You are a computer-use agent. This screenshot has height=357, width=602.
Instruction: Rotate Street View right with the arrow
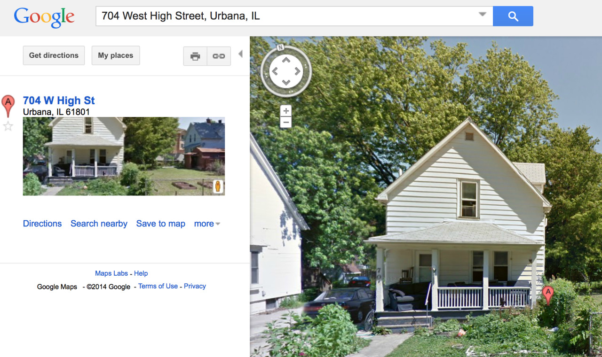tap(297, 71)
